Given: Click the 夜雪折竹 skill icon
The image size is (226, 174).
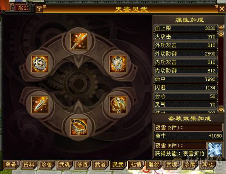Looking at the screenshot, I should point(215,150).
